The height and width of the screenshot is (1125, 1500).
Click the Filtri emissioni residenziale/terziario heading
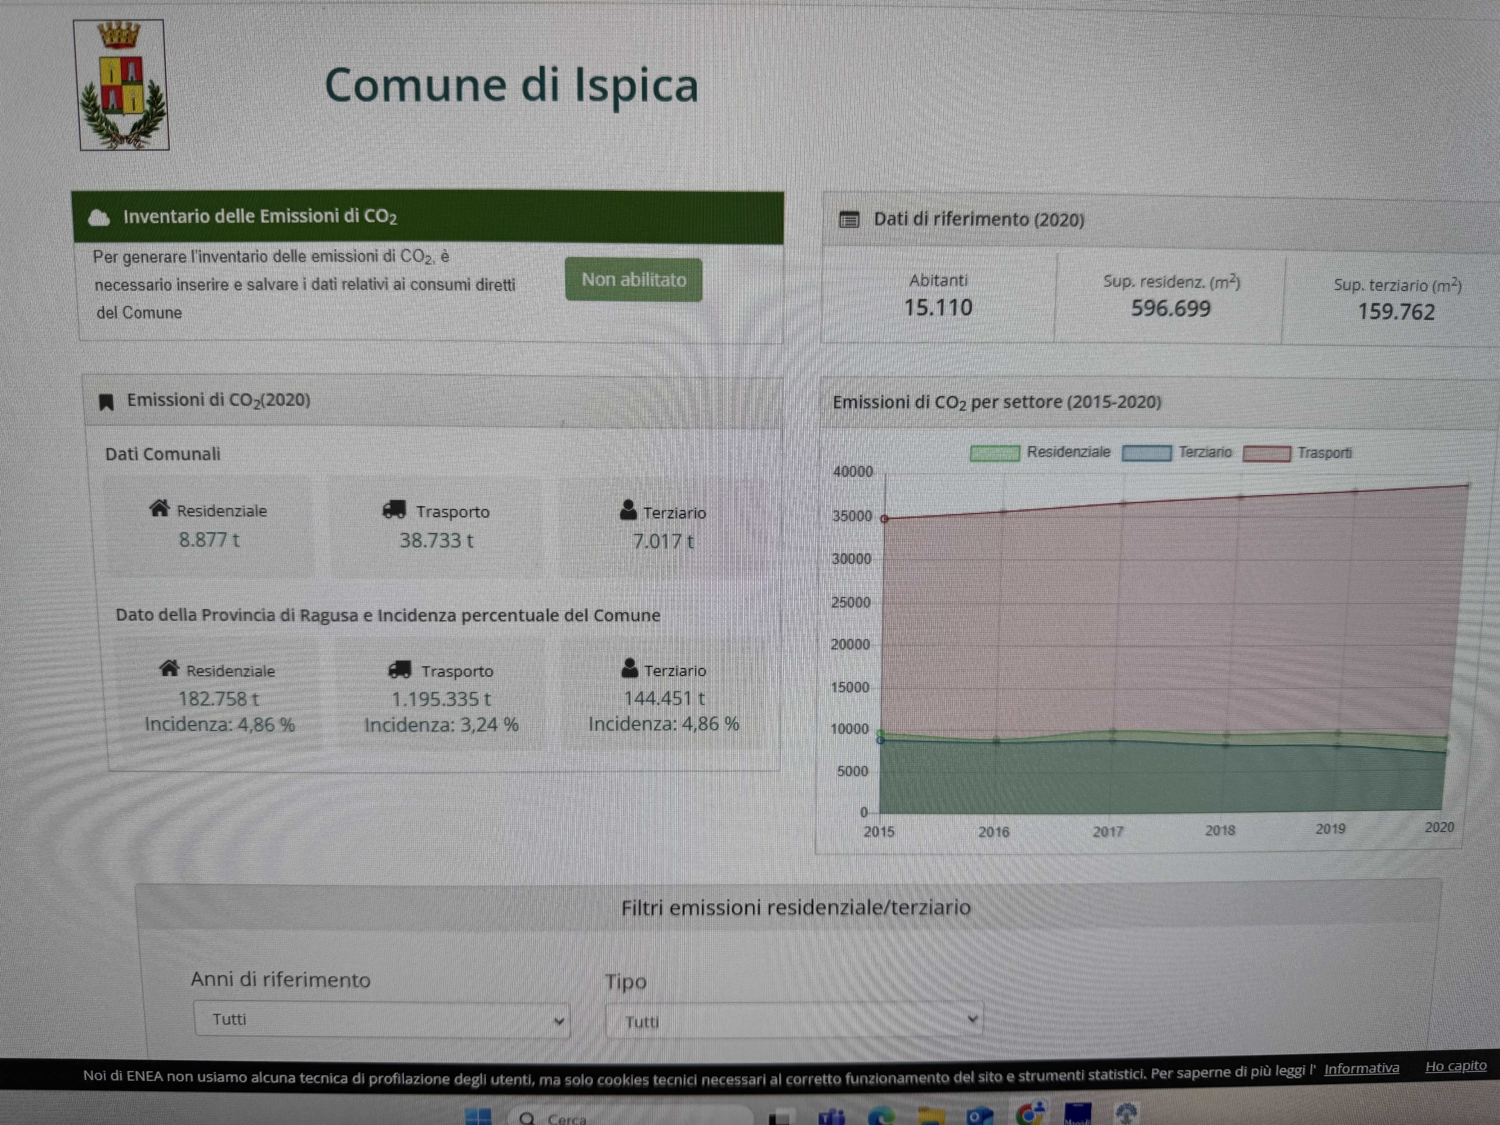(796, 907)
